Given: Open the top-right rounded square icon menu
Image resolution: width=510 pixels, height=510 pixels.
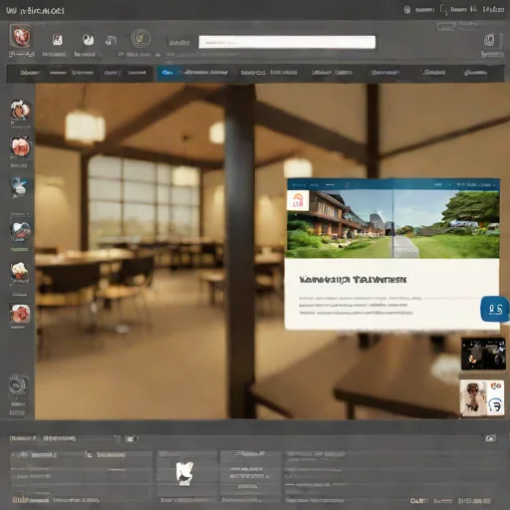Looking at the screenshot, I should pos(489,40).
